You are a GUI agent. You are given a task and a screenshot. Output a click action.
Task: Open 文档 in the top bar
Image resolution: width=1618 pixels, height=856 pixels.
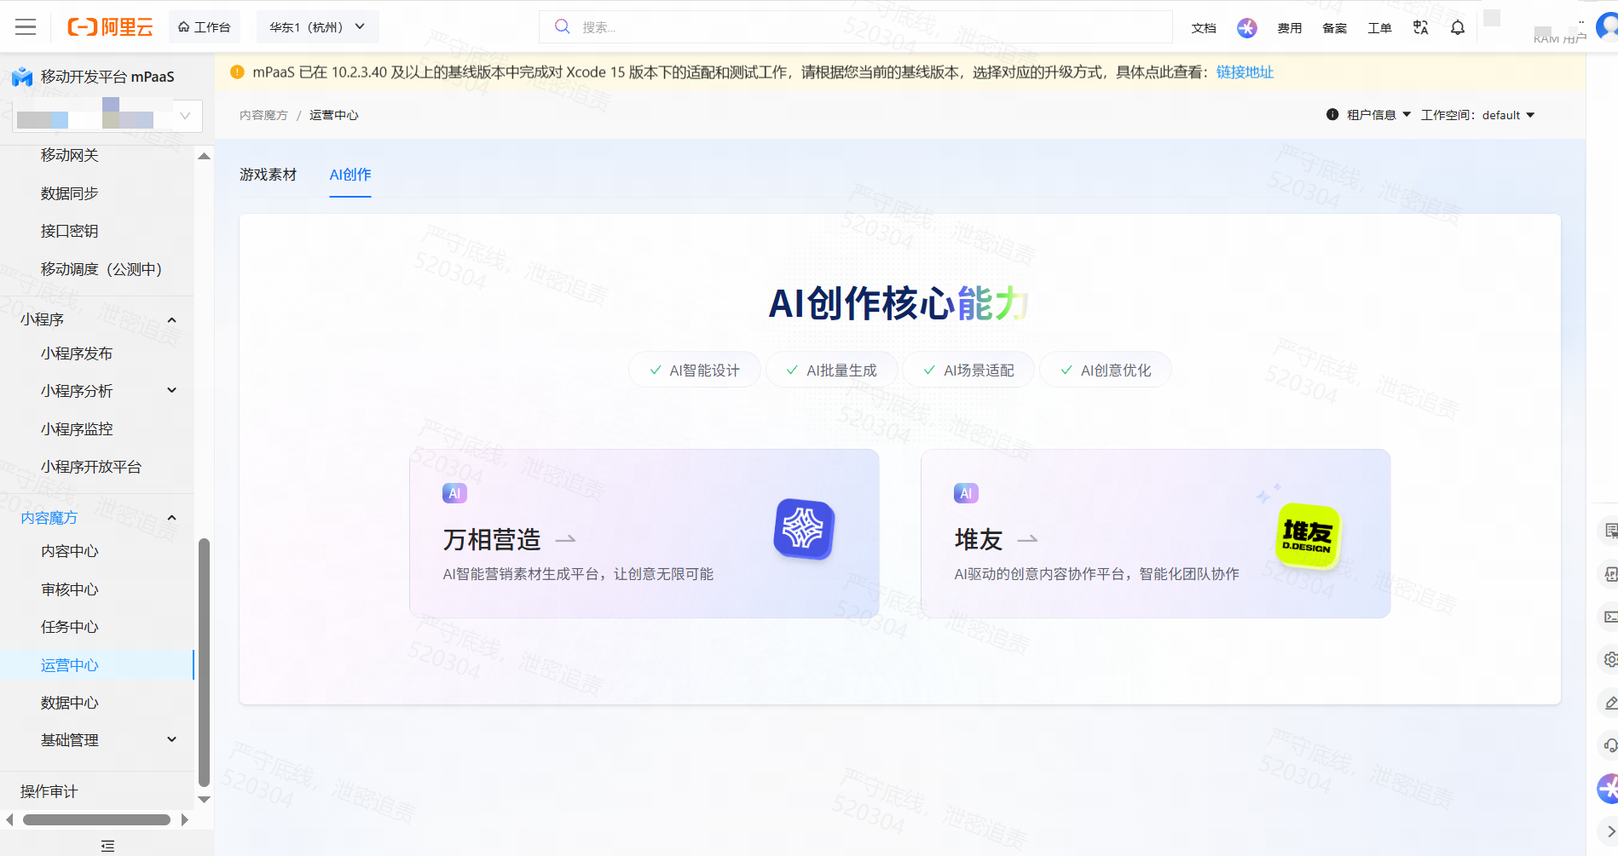(x=1204, y=28)
